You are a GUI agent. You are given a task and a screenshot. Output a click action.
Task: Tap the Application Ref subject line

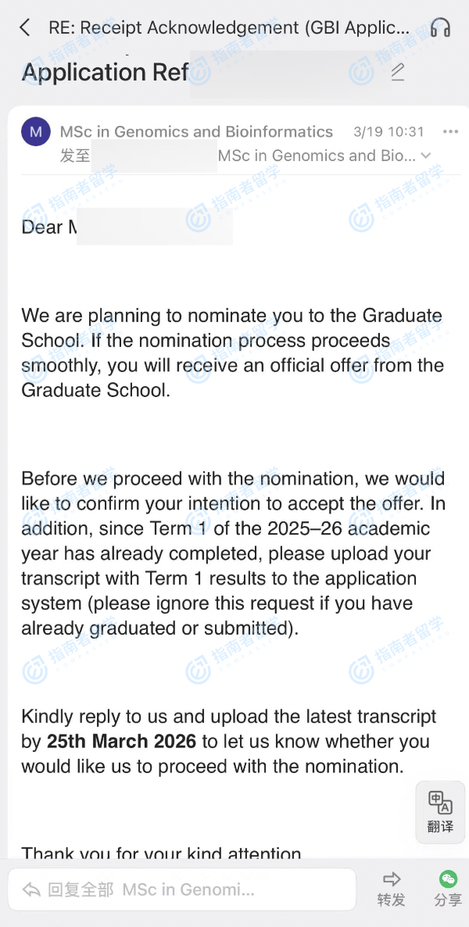click(x=105, y=73)
